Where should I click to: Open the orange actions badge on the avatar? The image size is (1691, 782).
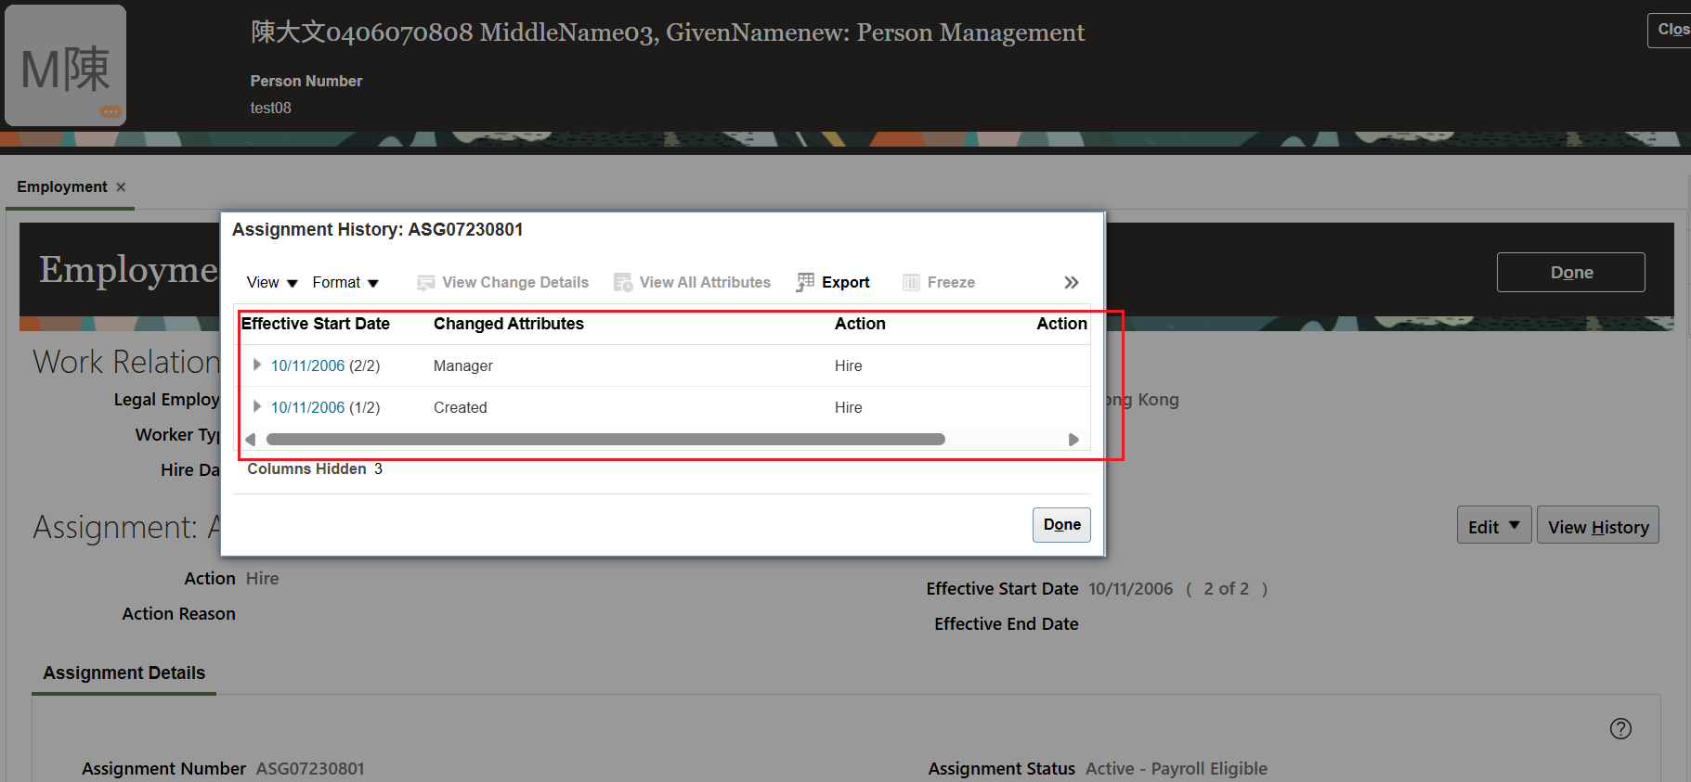click(x=111, y=112)
